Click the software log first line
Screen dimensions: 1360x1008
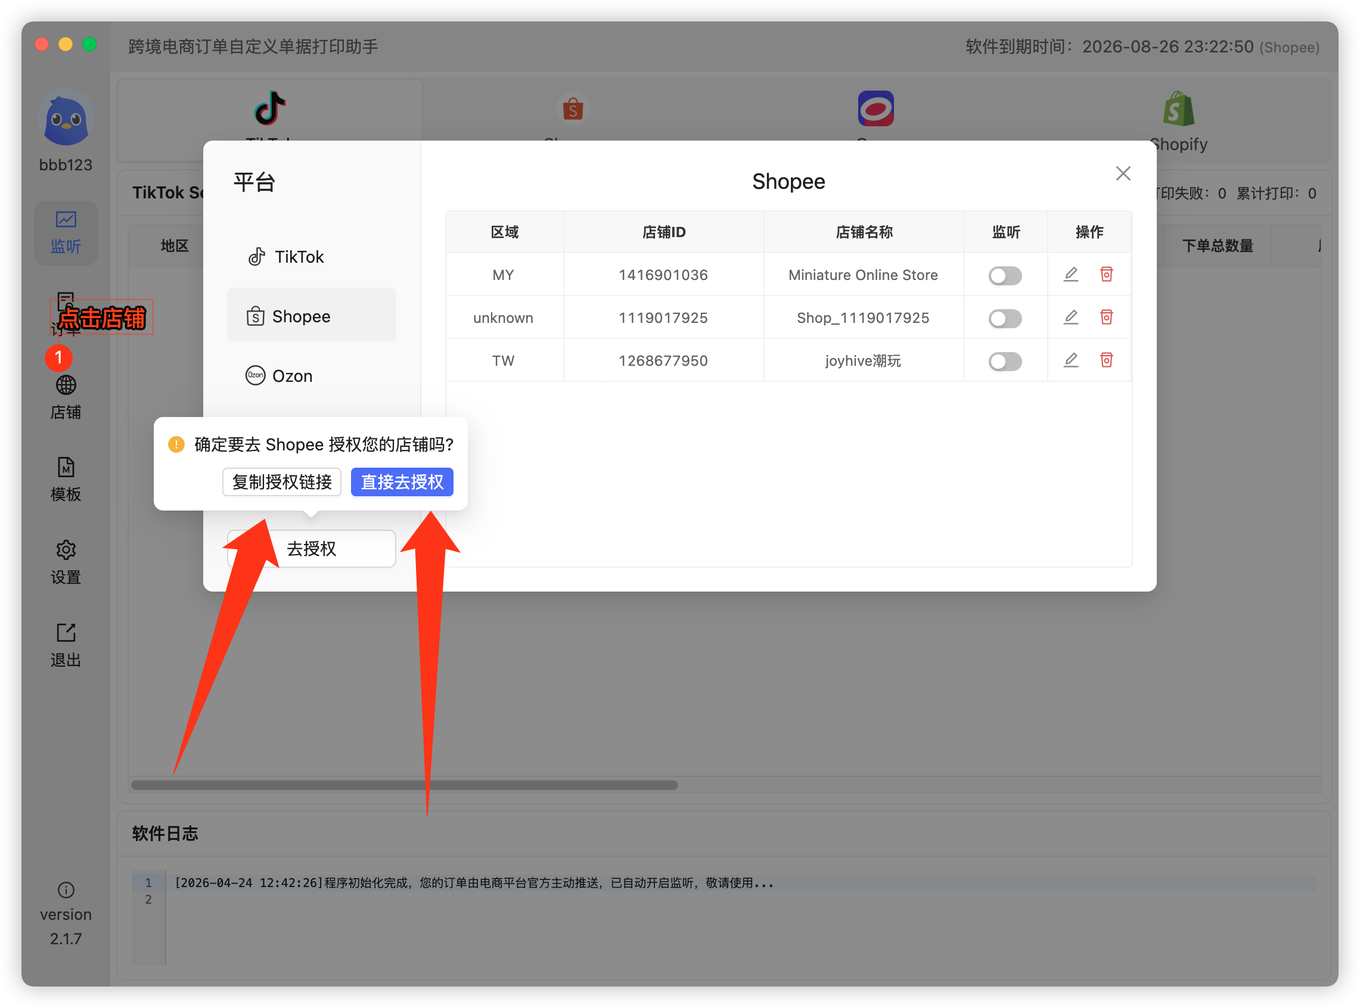(x=474, y=882)
